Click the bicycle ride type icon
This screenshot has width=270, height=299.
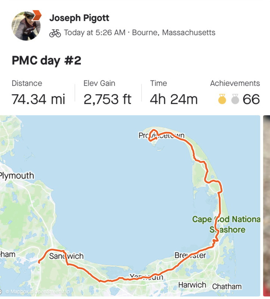pos(55,33)
